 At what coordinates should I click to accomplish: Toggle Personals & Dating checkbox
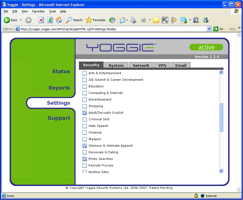pos(85,152)
